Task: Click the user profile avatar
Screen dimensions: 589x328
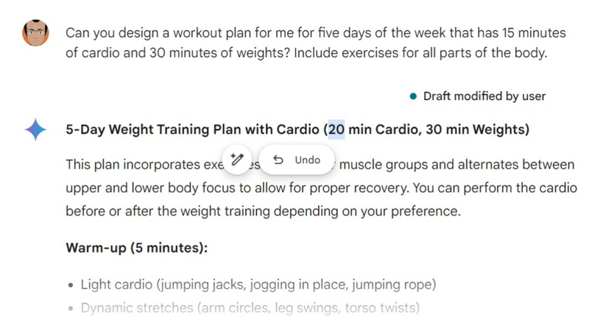Action: click(x=35, y=33)
